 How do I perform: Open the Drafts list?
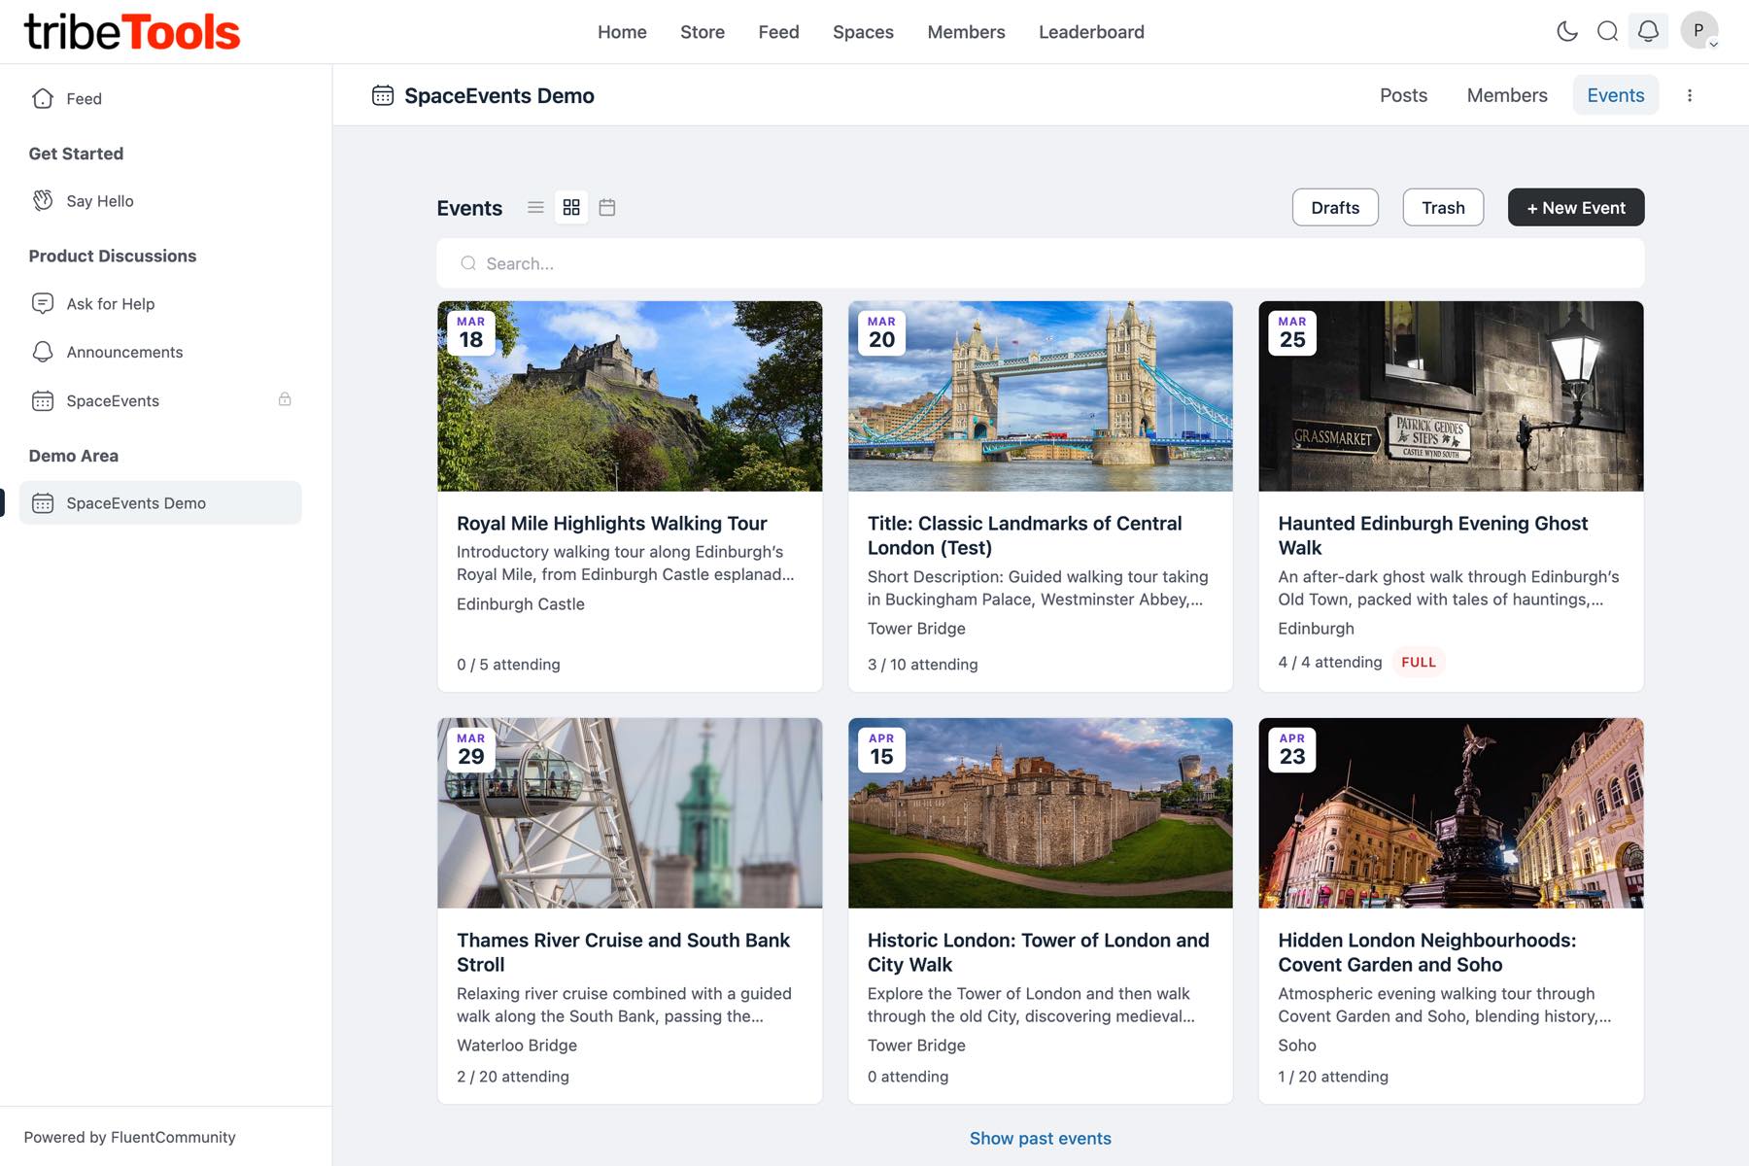click(x=1334, y=208)
